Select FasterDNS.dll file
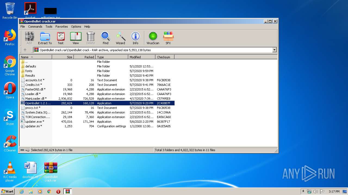The height and width of the screenshot is (195, 348). tap(97, 89)
